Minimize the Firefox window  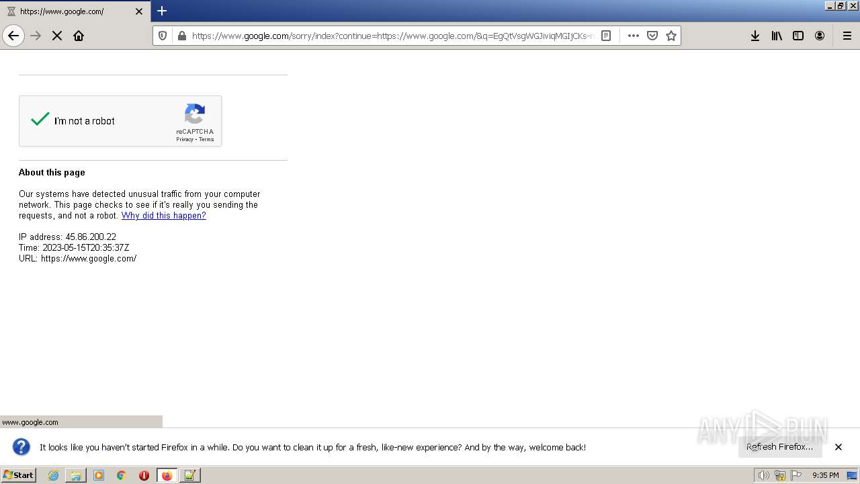tap(830, 6)
